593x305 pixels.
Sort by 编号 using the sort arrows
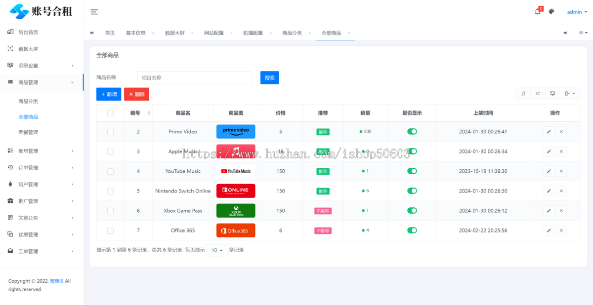pos(149,113)
